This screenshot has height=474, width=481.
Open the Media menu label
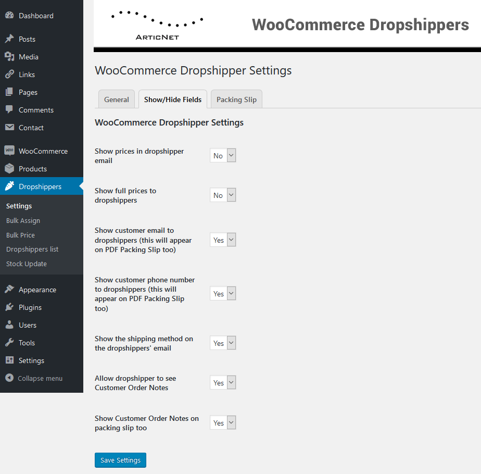(29, 57)
